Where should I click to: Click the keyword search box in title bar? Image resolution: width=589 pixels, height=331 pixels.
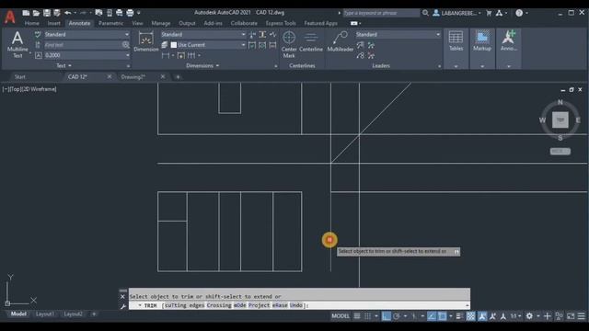381,13
